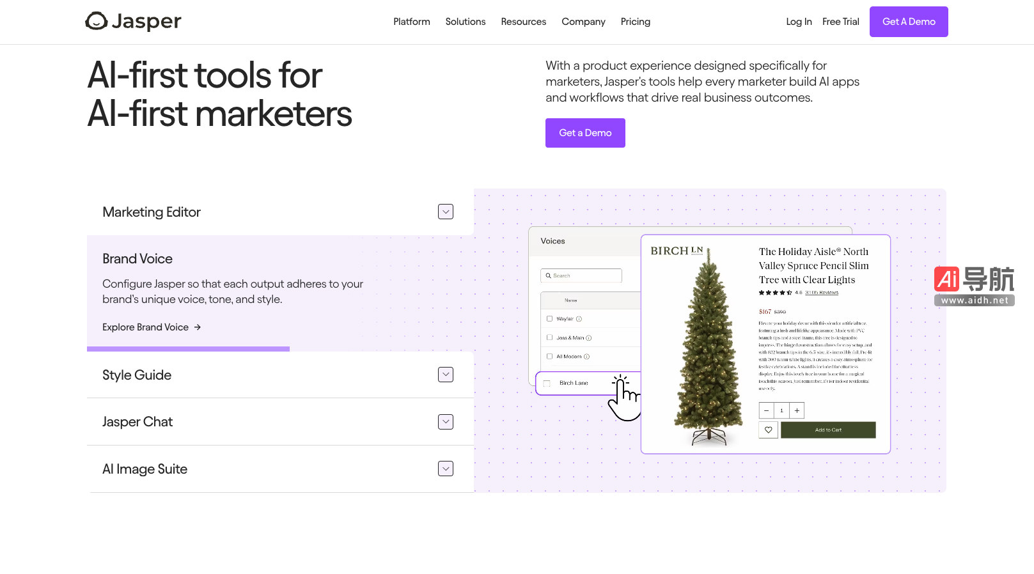Viewport: 1034px width, 574px height.
Task: Check the Wayfair voice checkbox
Action: [549, 318]
